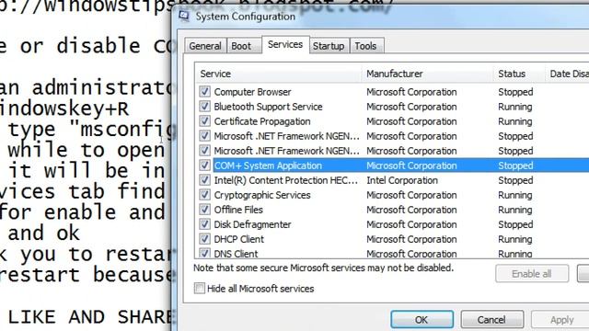Confirm with the OK button
The image size is (589, 331).
point(422,320)
